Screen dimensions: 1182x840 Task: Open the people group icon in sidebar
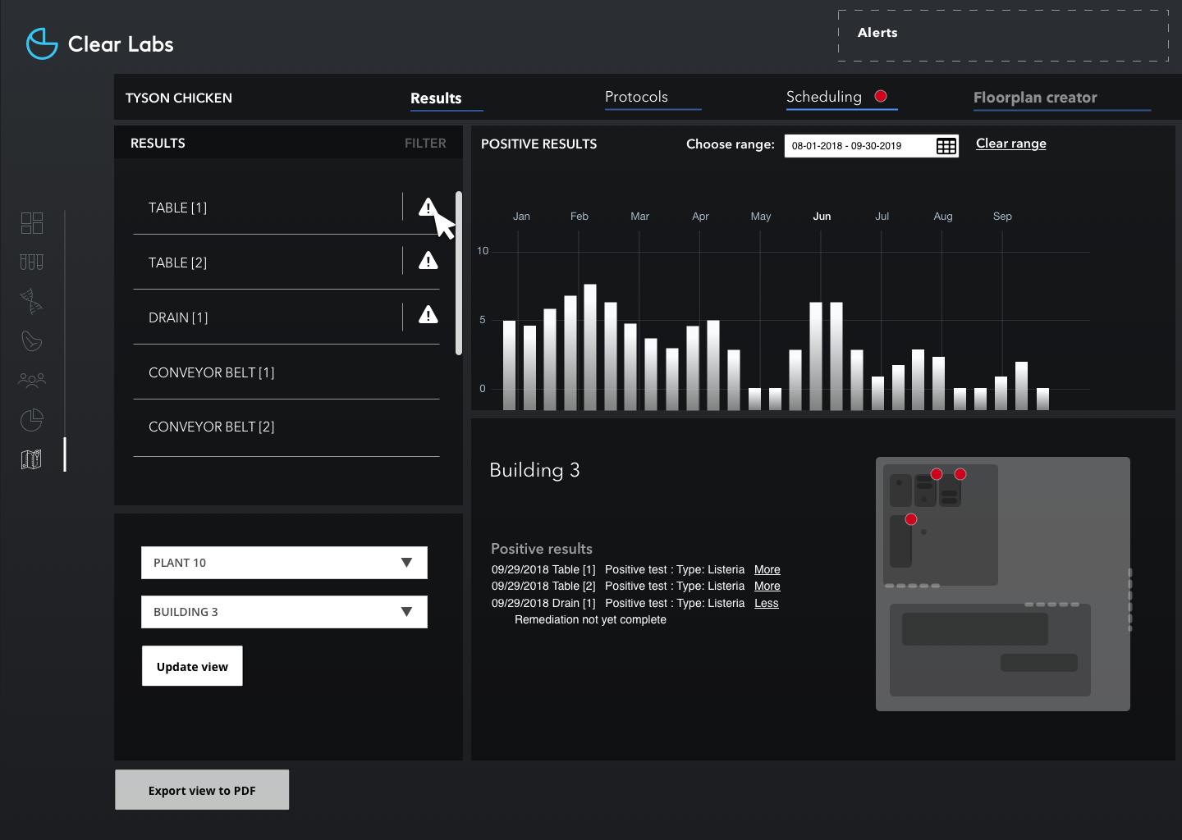(x=32, y=380)
